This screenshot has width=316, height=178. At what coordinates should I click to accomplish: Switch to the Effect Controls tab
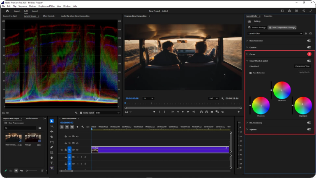[48, 16]
